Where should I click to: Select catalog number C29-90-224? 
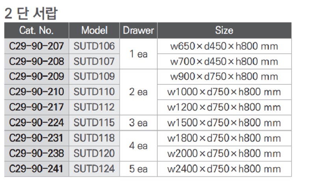[36, 123]
